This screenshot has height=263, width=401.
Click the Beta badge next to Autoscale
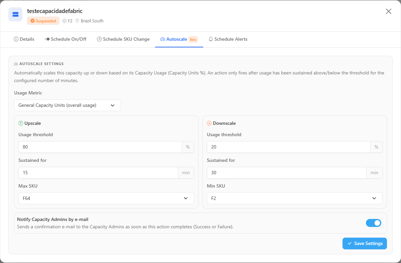(x=193, y=39)
